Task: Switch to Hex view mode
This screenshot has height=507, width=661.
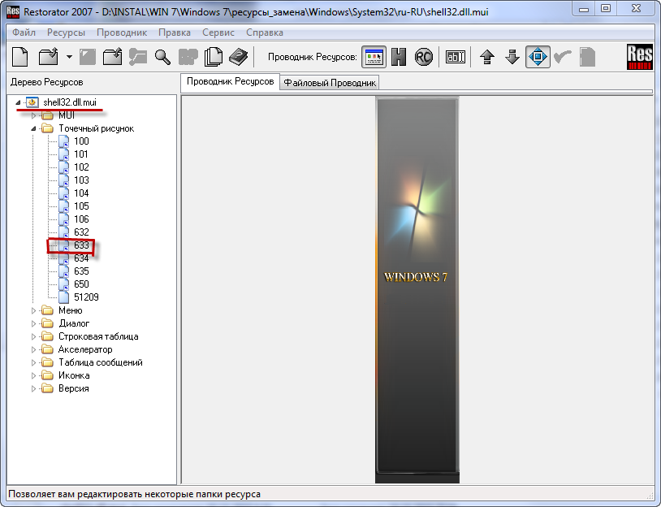Action: pyautogui.click(x=399, y=57)
